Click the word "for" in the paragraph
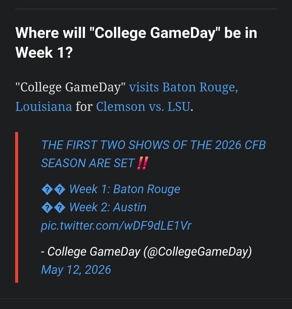The image size is (292, 309). [x=84, y=107]
